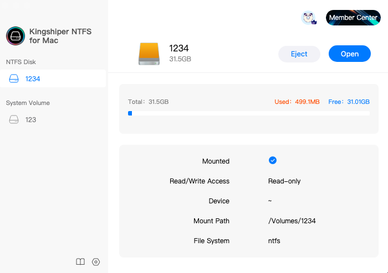Click the 'File System' label

212,241
